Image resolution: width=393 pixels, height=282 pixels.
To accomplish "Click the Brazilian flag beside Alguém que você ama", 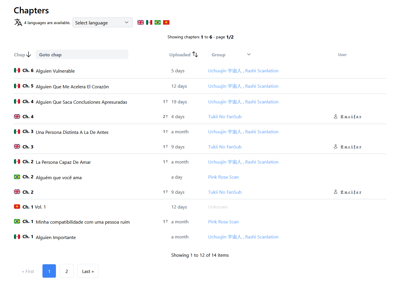I will tap(17, 177).
